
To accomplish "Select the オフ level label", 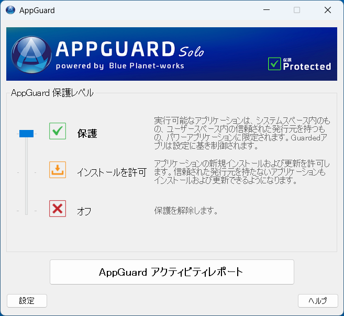I will (84, 211).
